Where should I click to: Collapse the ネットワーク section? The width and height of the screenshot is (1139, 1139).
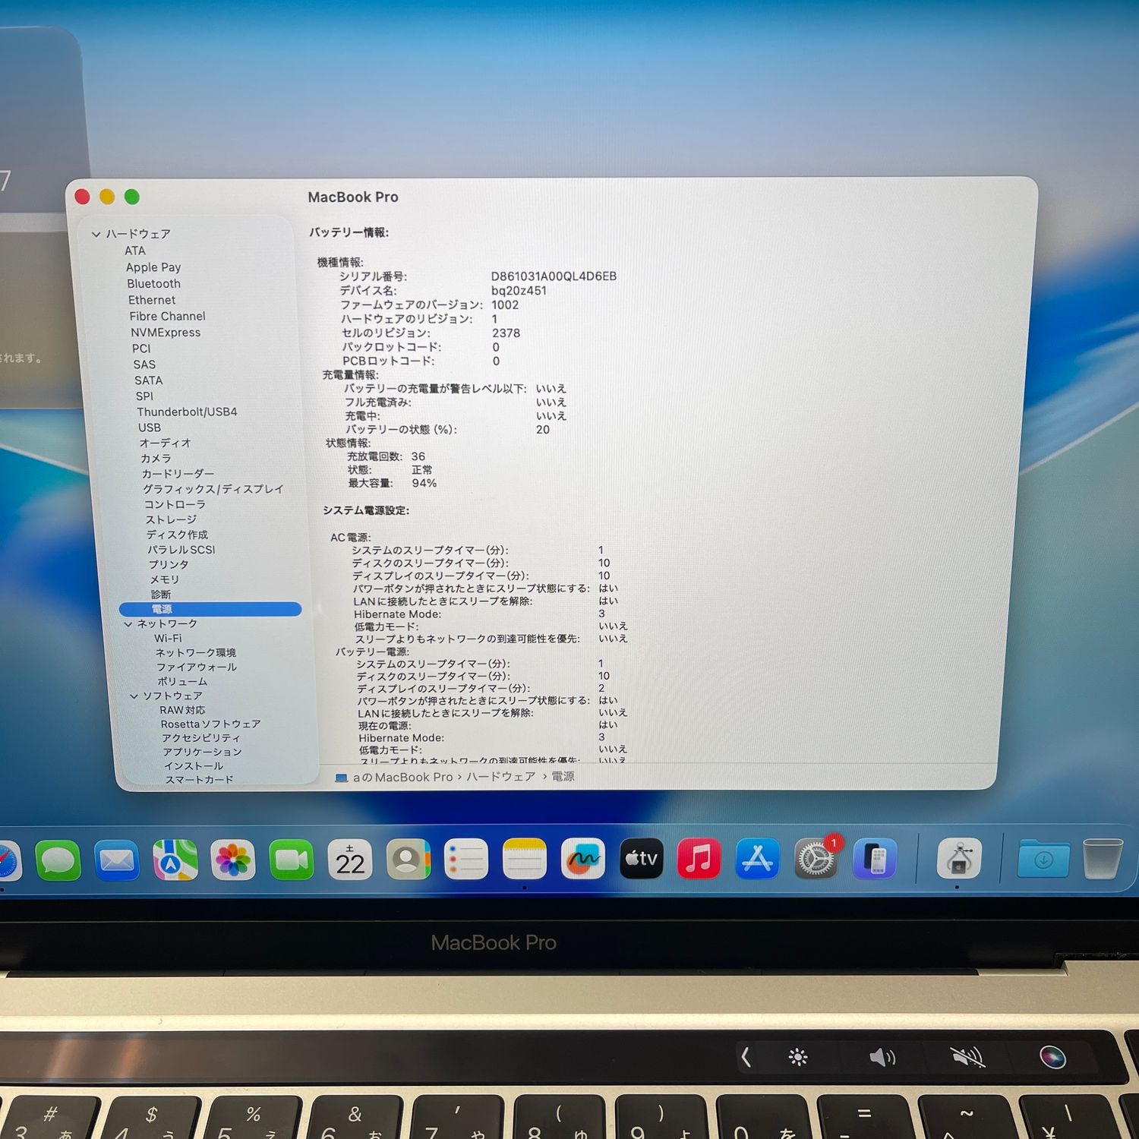coord(128,624)
